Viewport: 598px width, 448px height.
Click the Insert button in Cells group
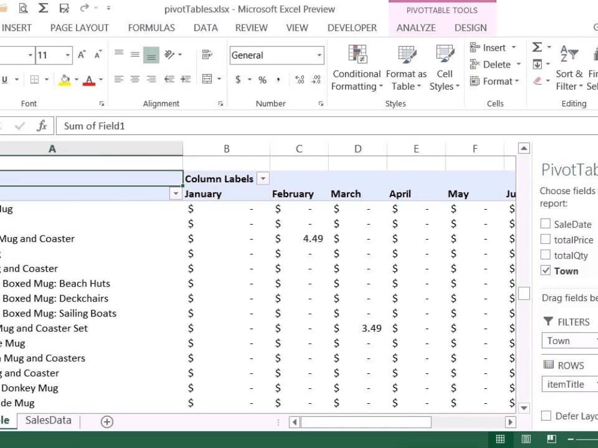click(495, 47)
